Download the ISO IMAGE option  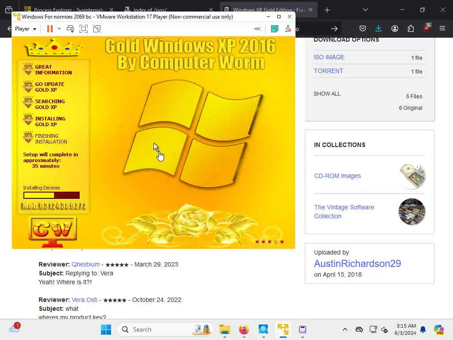pos(329,57)
